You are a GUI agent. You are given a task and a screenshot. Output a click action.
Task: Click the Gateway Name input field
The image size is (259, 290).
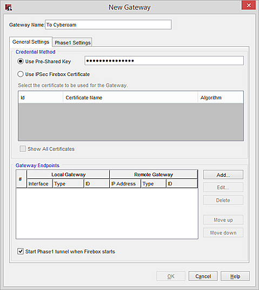click(108, 25)
